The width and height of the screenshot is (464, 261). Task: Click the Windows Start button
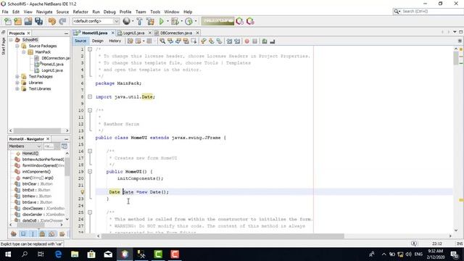pyautogui.click(x=8, y=254)
